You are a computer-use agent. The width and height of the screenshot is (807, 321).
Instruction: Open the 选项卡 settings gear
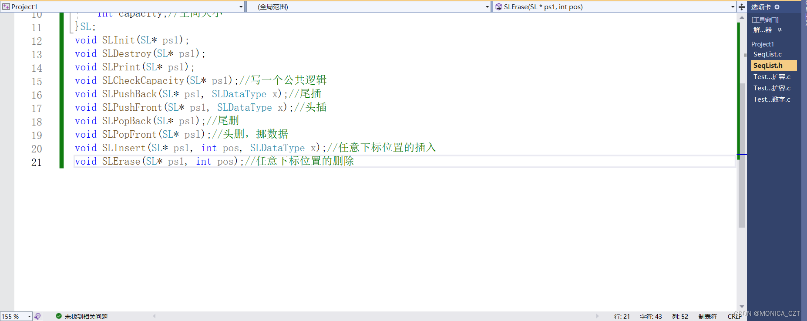pyautogui.click(x=777, y=7)
